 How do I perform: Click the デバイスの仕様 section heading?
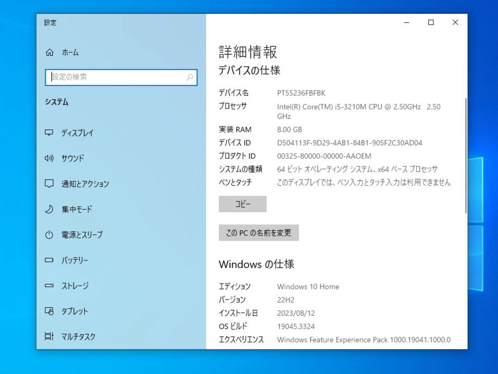(x=249, y=70)
